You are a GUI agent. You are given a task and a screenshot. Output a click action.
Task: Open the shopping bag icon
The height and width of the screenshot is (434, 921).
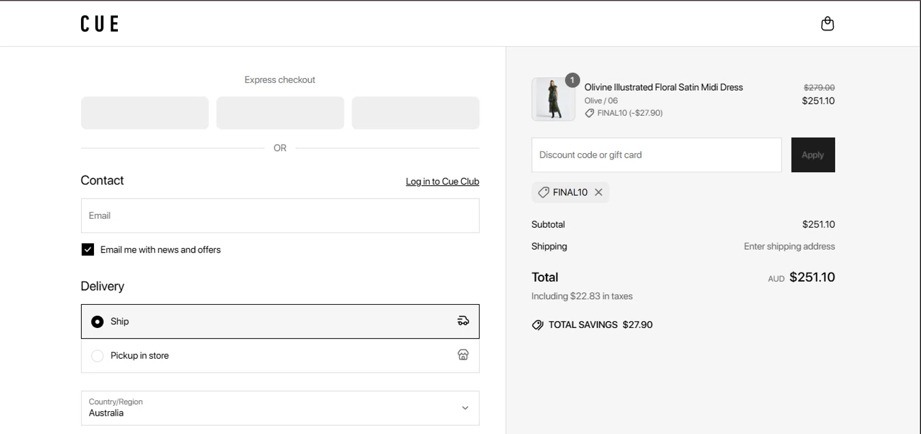click(827, 24)
